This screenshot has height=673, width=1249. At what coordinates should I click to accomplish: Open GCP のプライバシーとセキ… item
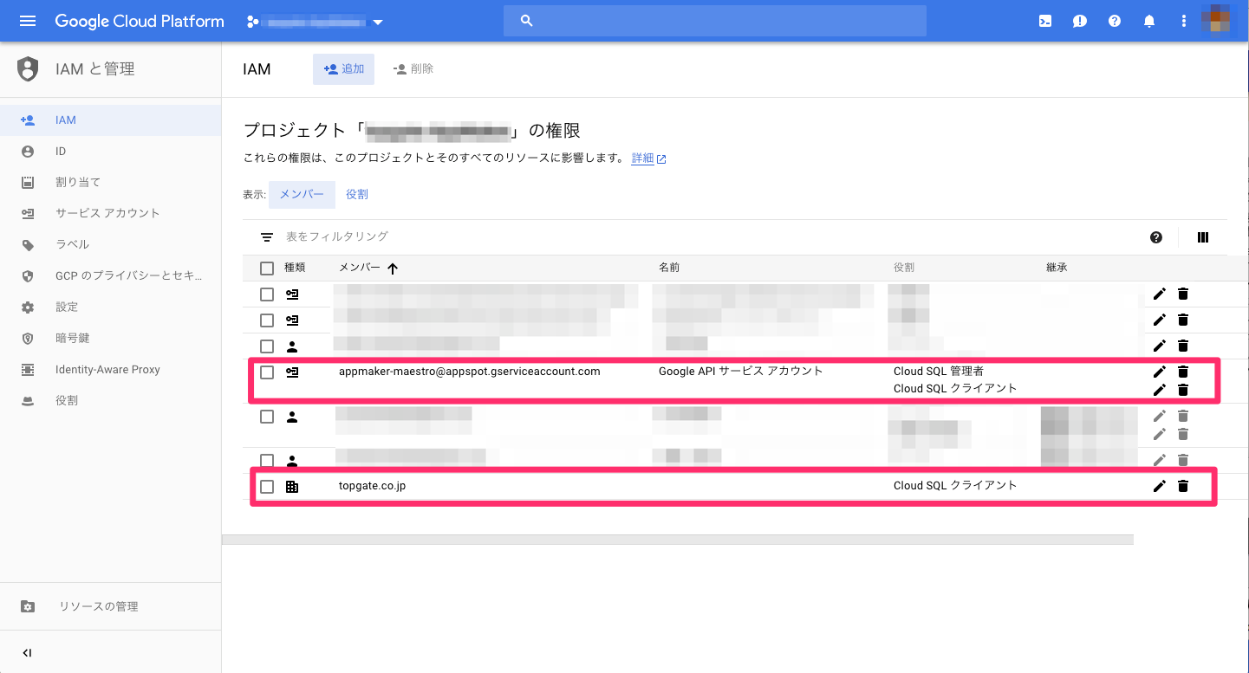coord(111,275)
